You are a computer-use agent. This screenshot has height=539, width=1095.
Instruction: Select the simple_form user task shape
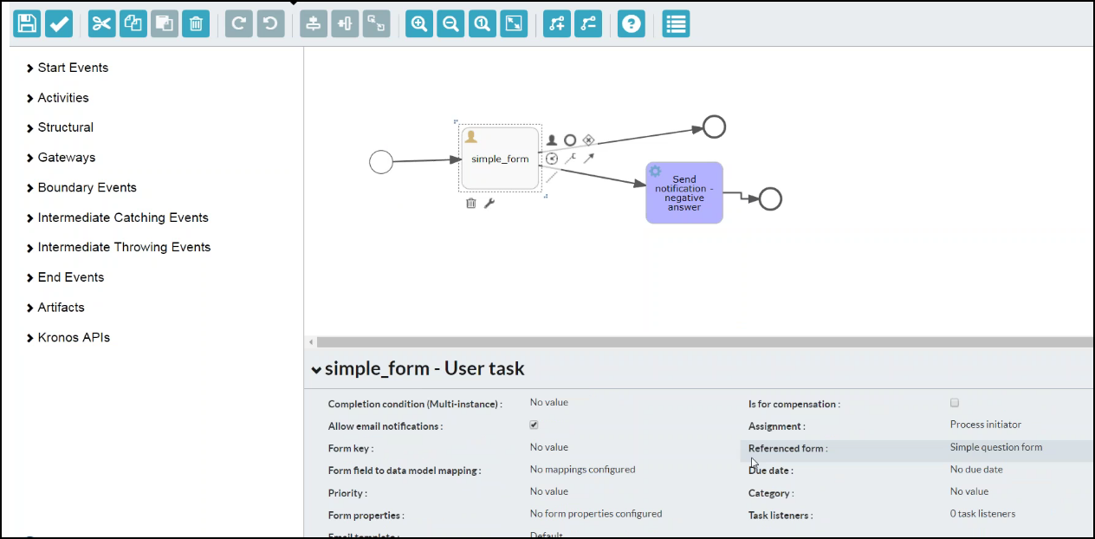pyautogui.click(x=500, y=158)
